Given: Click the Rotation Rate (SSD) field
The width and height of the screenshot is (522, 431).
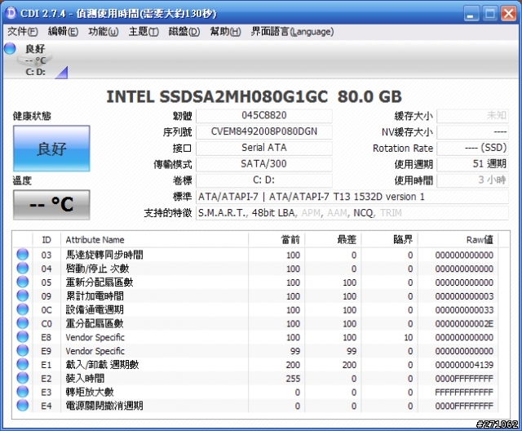Looking at the screenshot, I should 473,148.
